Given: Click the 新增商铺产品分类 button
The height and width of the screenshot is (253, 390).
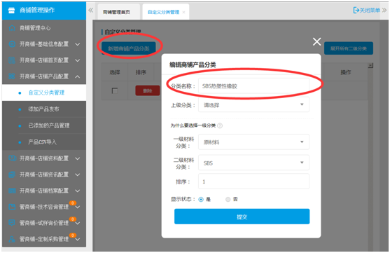Looking at the screenshot, I should pyautogui.click(x=129, y=48).
